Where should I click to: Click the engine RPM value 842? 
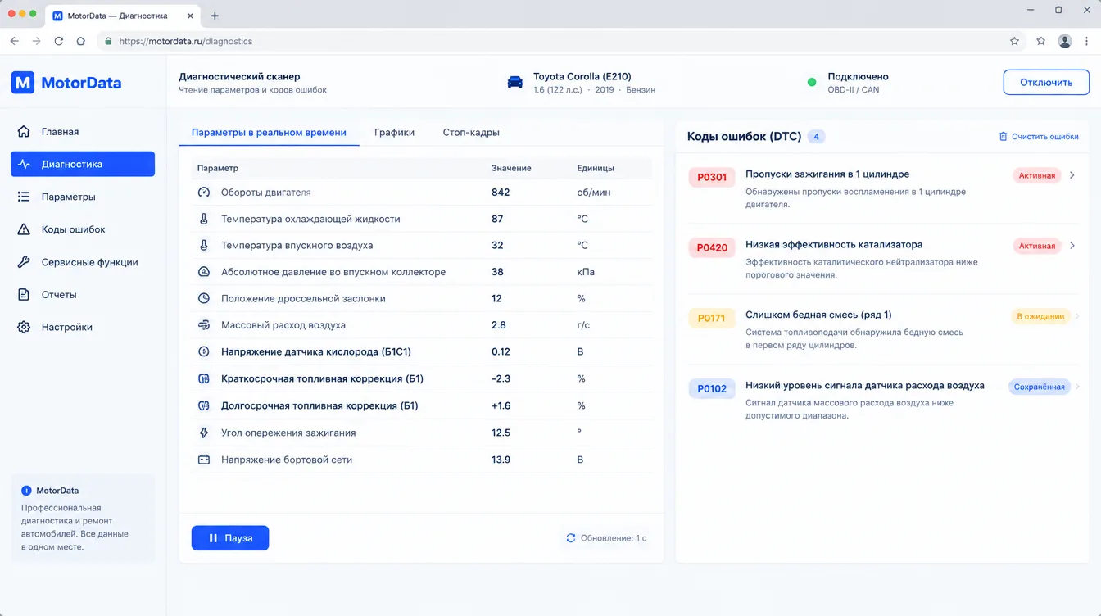(x=501, y=192)
